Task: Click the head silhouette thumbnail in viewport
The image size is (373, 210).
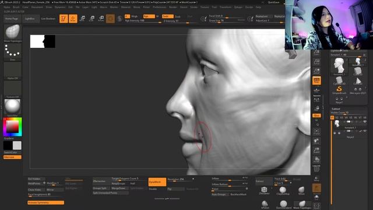Action: pos(43,41)
